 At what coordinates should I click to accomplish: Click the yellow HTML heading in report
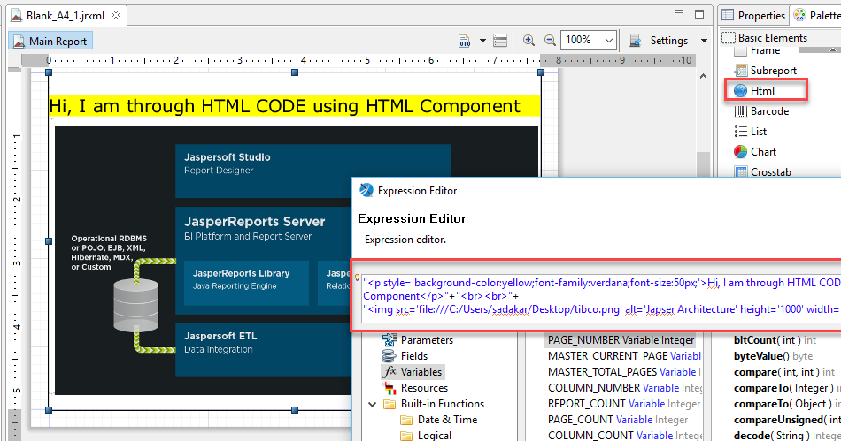295,105
